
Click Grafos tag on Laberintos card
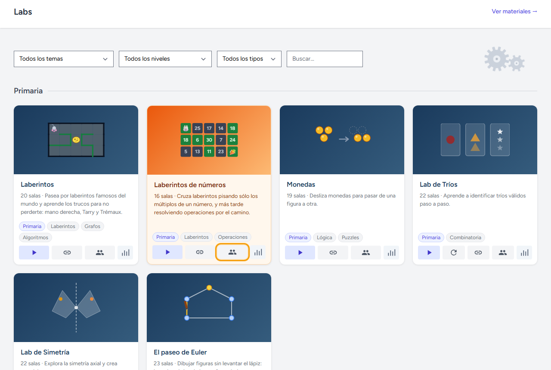pyautogui.click(x=93, y=226)
